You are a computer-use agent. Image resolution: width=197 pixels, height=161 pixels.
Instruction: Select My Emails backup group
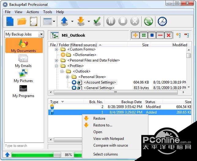pyautogui.click(x=23, y=61)
